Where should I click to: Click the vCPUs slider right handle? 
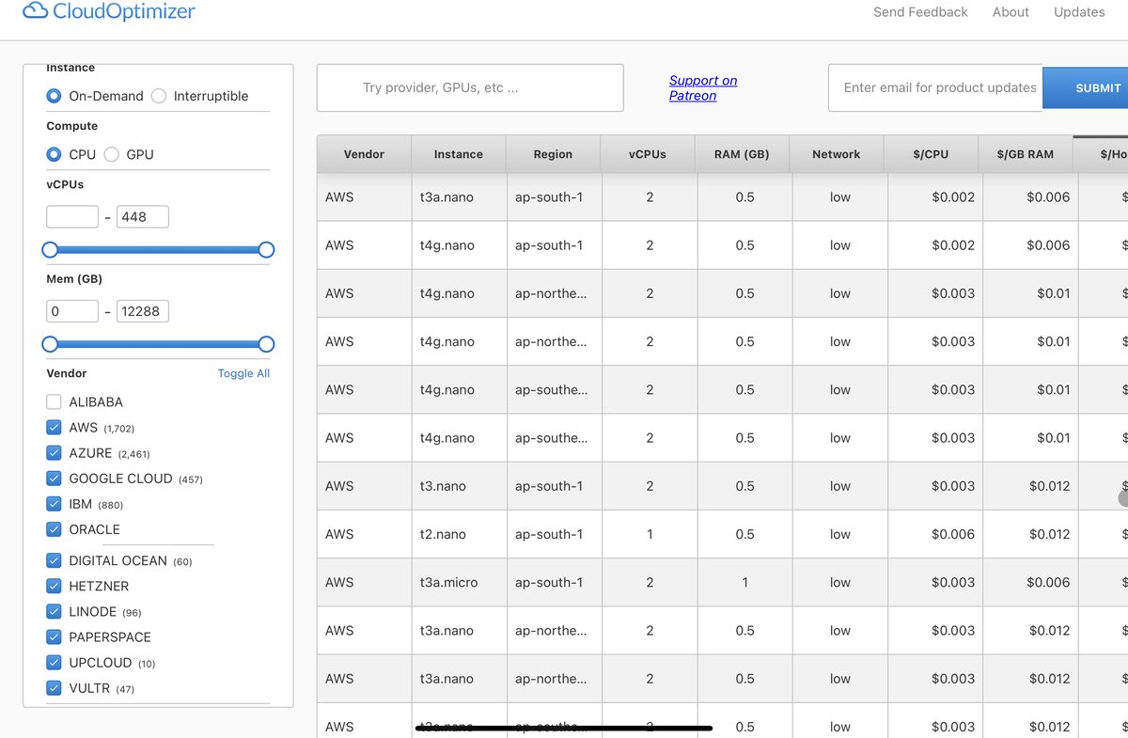coord(266,249)
